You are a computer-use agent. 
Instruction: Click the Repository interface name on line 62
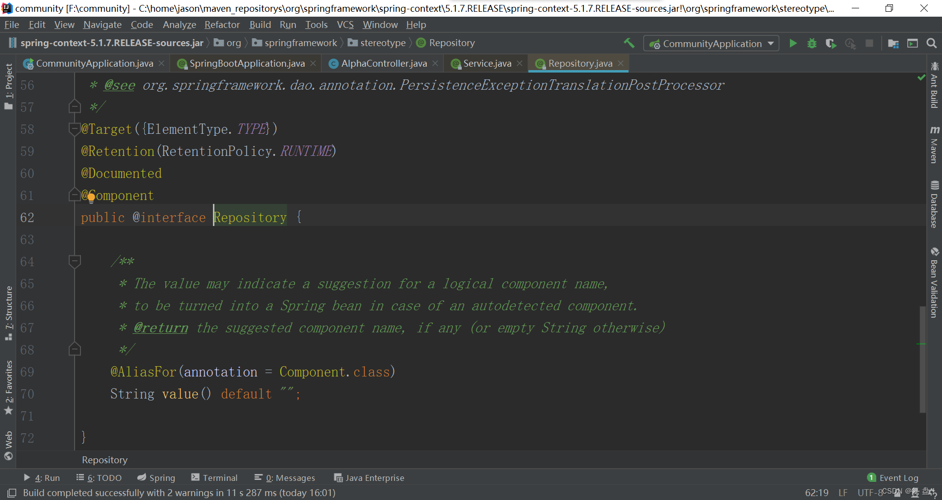(250, 217)
